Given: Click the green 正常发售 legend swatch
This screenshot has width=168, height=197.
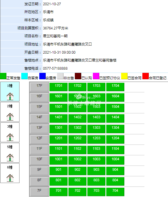Looking at the screenshot, I should [3, 76].
